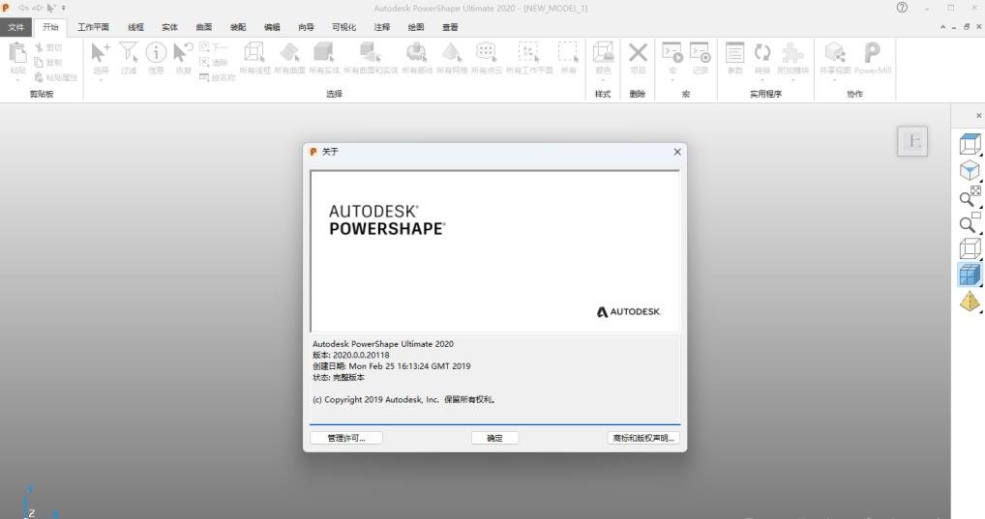Open the Filter (过滤) funnel selection tool
This screenshot has width=985, height=519.
click(x=128, y=53)
